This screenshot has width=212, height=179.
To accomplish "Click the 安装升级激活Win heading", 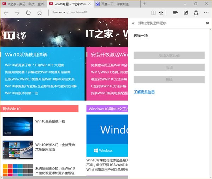I will [x=109, y=55].
